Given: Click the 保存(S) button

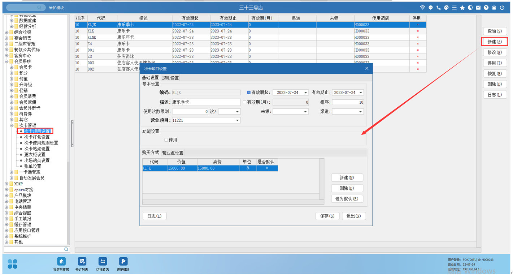Looking at the screenshot, I should [327, 216].
